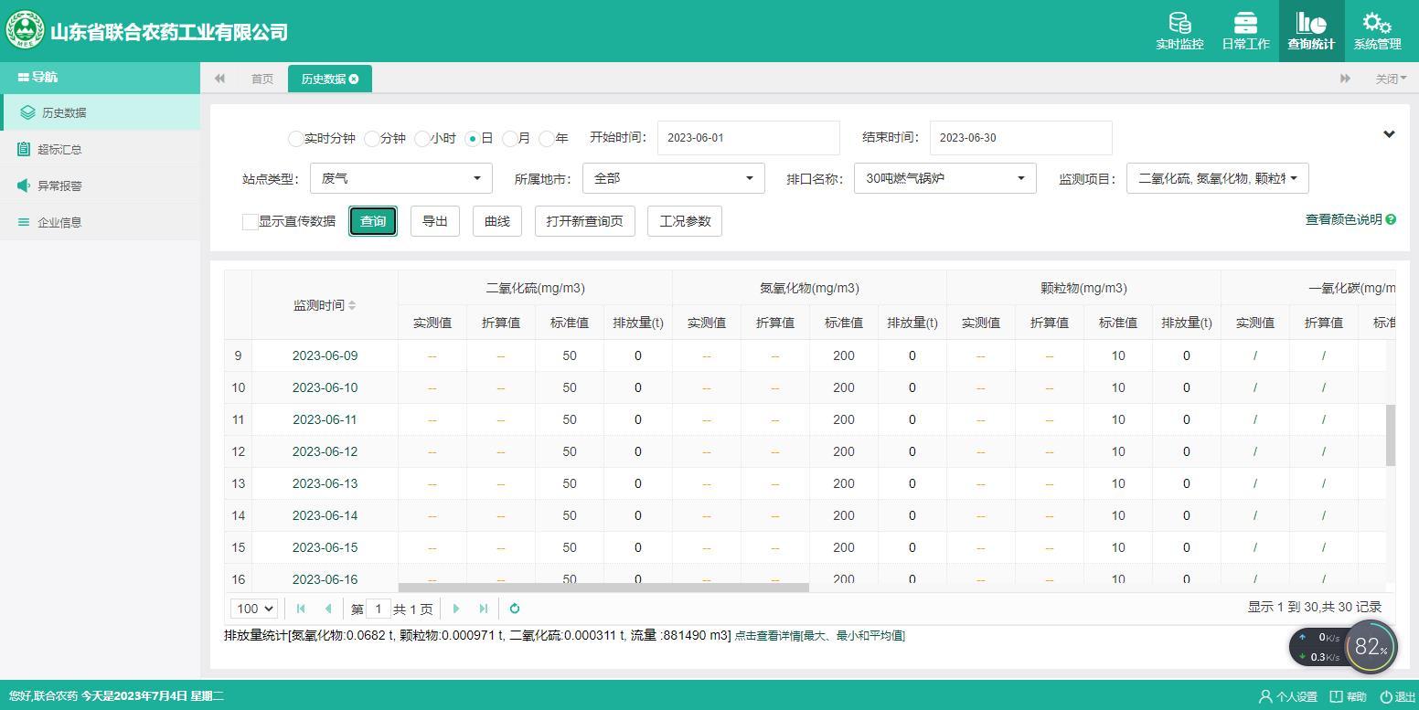Click 退出 logout in footer

pos(1398,696)
